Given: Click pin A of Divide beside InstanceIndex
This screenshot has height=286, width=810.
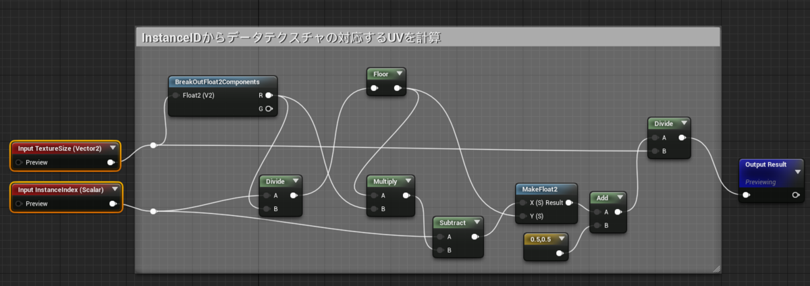Looking at the screenshot, I should (266, 196).
